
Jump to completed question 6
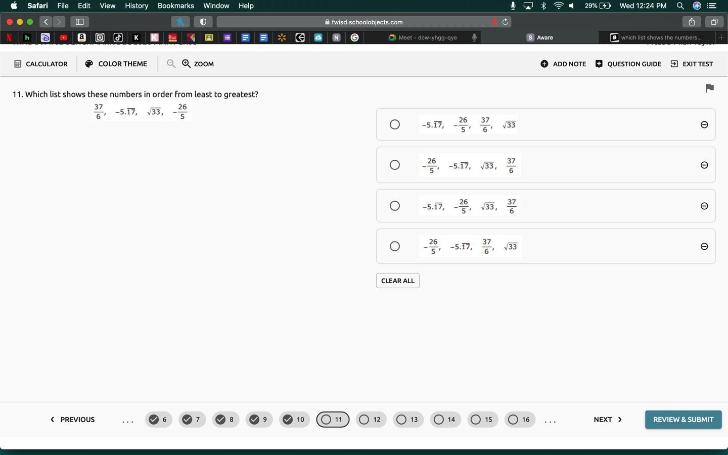click(158, 420)
